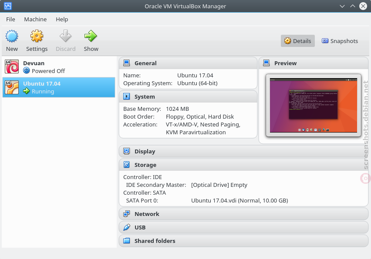
Task: Click the 'Floppy, Optical, Hard Disk' boot order value
Action: click(200, 116)
